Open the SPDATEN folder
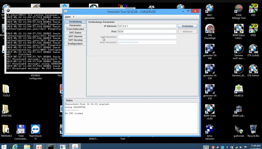 pyautogui.click(x=6, y=111)
